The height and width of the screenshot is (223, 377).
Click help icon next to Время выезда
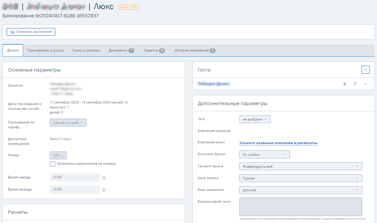[104, 190]
